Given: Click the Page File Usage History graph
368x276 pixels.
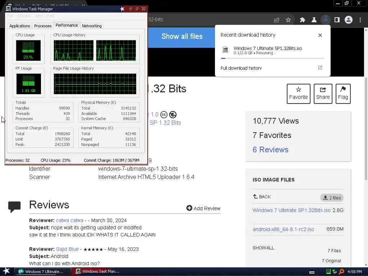Looking at the screenshot, I should coord(95,84).
